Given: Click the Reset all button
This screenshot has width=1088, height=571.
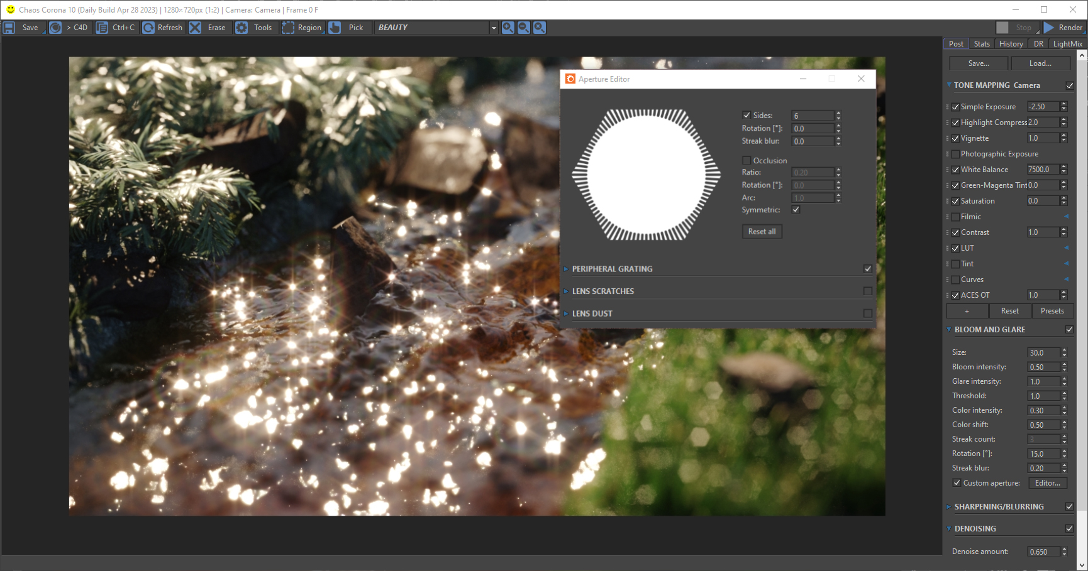Looking at the screenshot, I should 762,232.
